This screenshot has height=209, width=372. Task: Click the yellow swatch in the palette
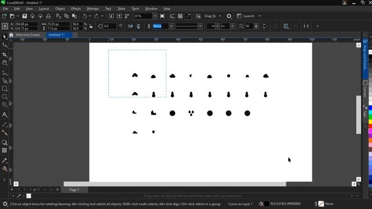pyautogui.click(x=370, y=122)
